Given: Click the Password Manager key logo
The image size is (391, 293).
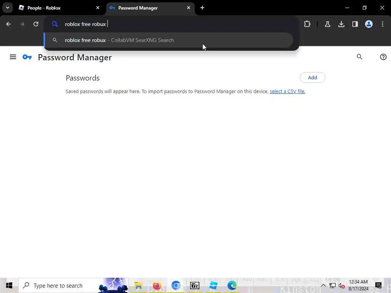Looking at the screenshot, I should tap(27, 57).
